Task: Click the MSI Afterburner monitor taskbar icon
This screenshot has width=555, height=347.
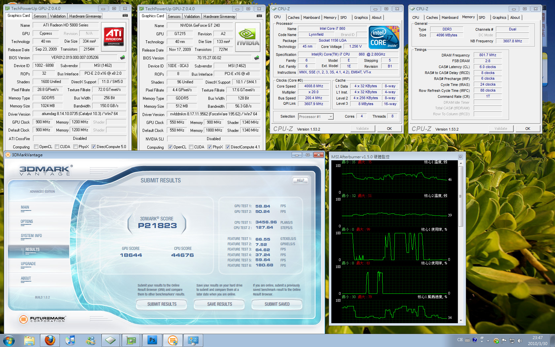Action: pyautogui.click(x=193, y=340)
